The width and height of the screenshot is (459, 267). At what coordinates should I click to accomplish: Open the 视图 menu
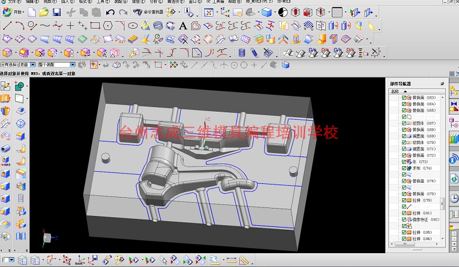(49, 2)
